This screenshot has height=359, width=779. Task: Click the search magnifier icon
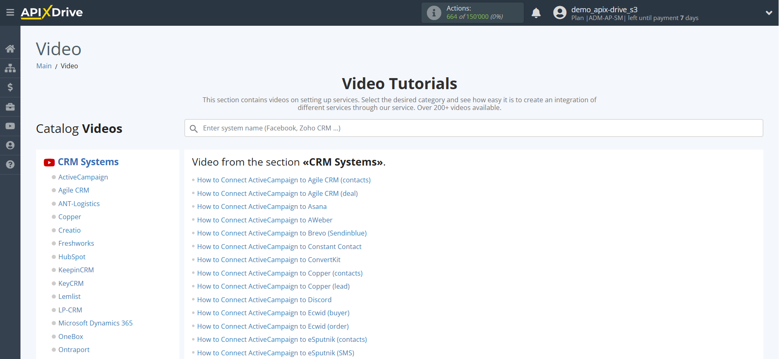(x=194, y=128)
